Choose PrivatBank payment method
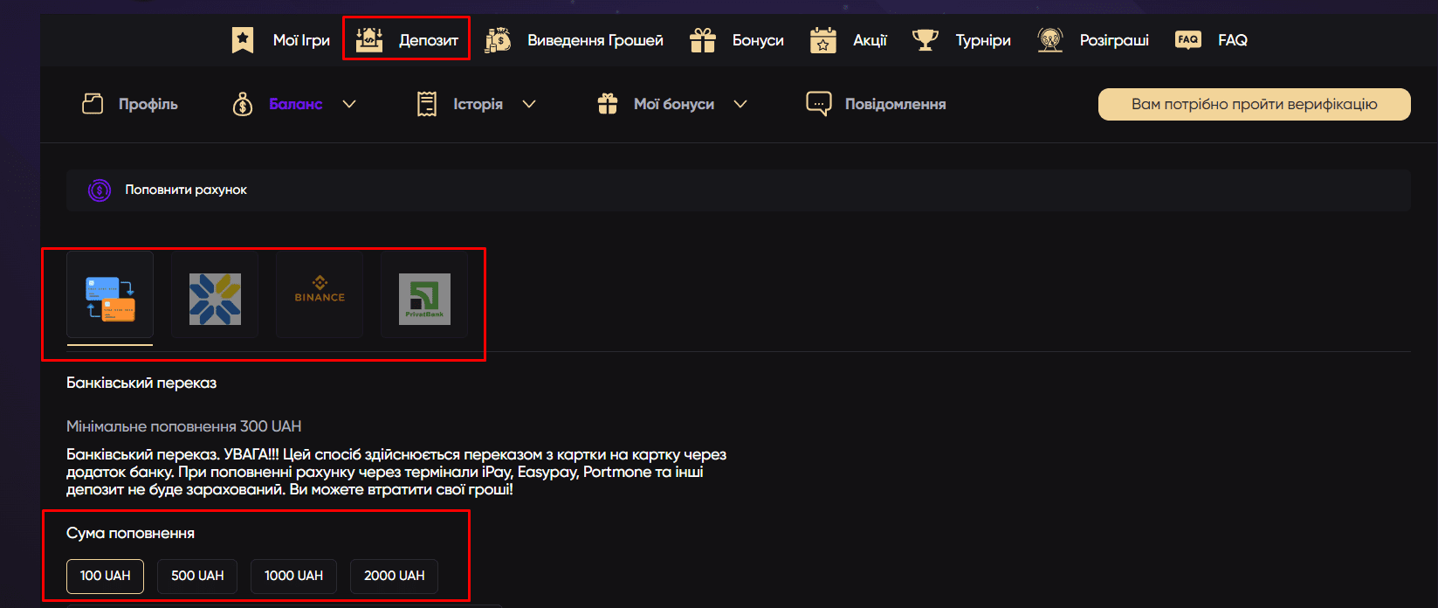 coord(424,294)
